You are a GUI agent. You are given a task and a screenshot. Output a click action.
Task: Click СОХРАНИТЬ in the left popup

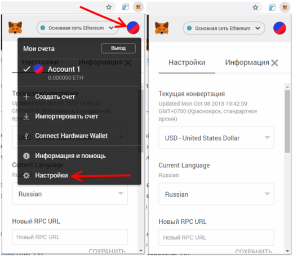[107, 251]
